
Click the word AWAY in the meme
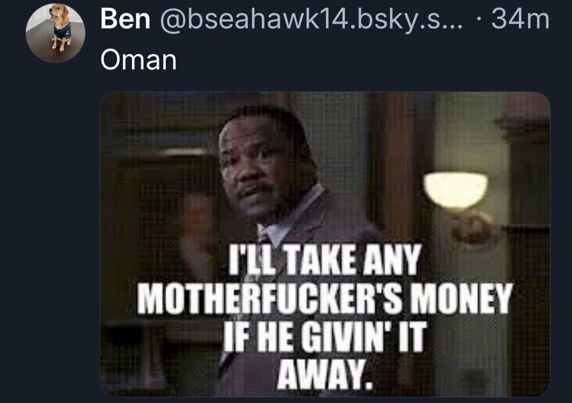point(325,373)
